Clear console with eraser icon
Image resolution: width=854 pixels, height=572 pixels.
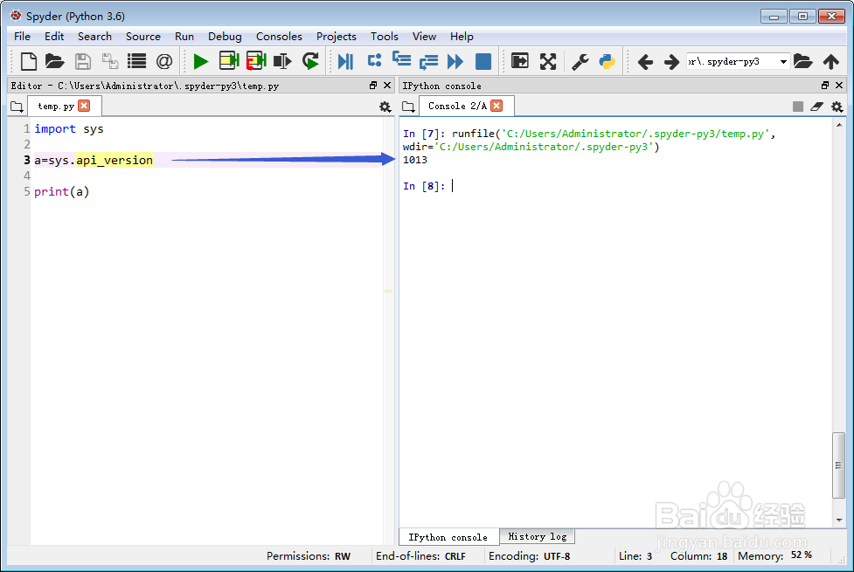[816, 107]
